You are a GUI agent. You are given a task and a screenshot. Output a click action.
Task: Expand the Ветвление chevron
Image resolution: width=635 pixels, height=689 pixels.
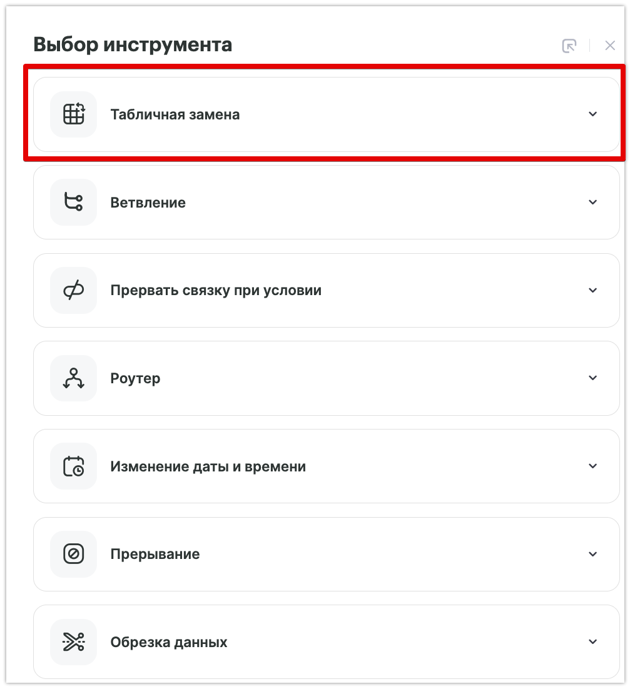click(593, 203)
